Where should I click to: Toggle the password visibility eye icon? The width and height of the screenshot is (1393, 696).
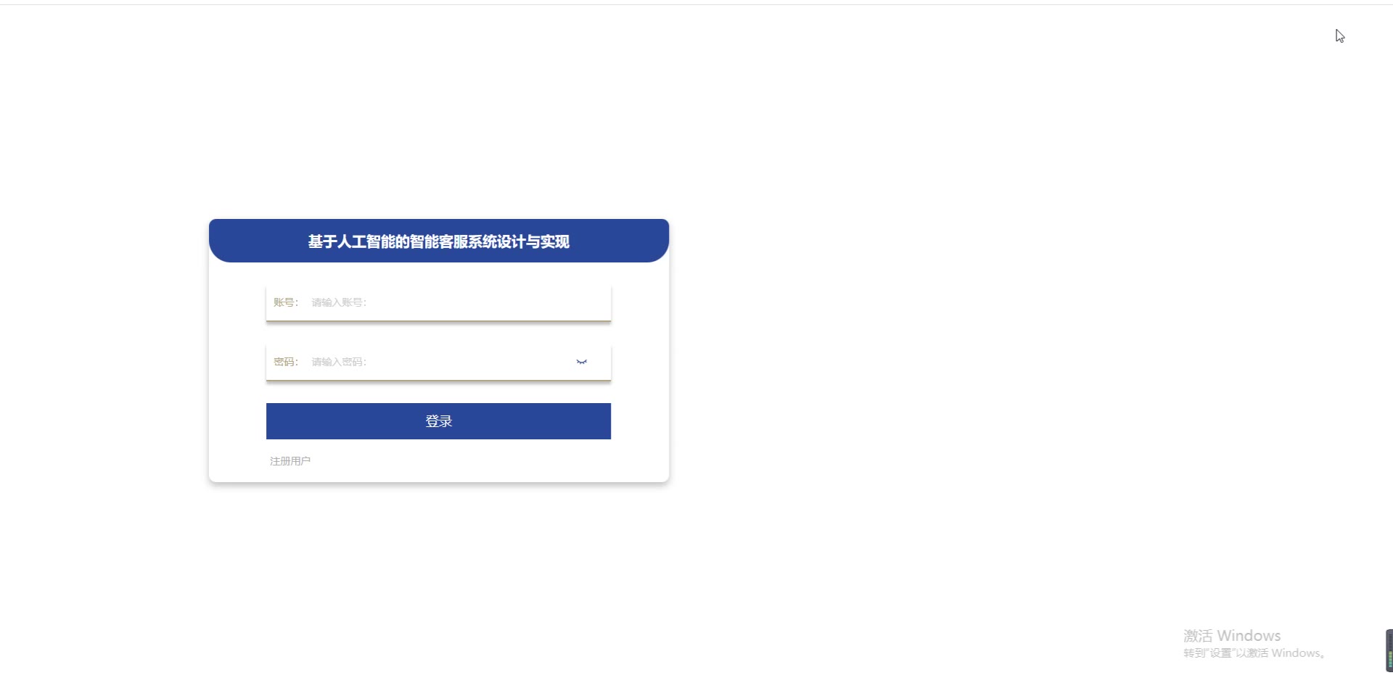pos(582,362)
